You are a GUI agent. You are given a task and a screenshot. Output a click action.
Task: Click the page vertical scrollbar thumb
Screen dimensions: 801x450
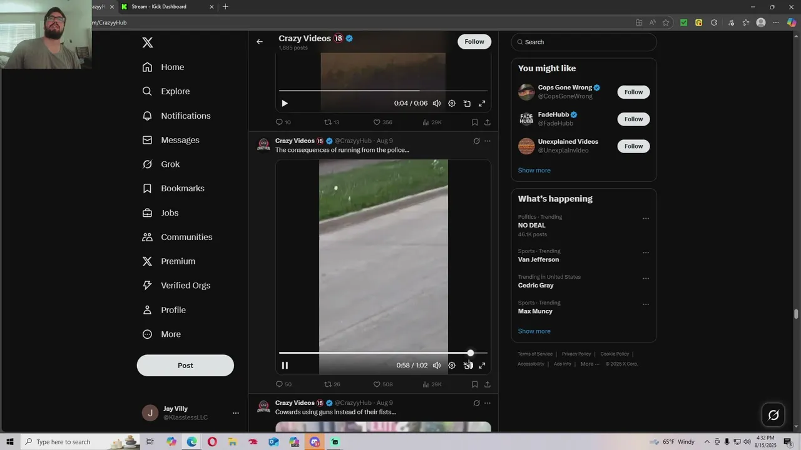click(796, 314)
